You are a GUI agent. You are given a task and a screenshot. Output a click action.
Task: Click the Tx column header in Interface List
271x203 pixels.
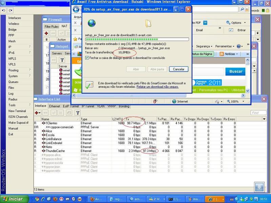click(133, 119)
